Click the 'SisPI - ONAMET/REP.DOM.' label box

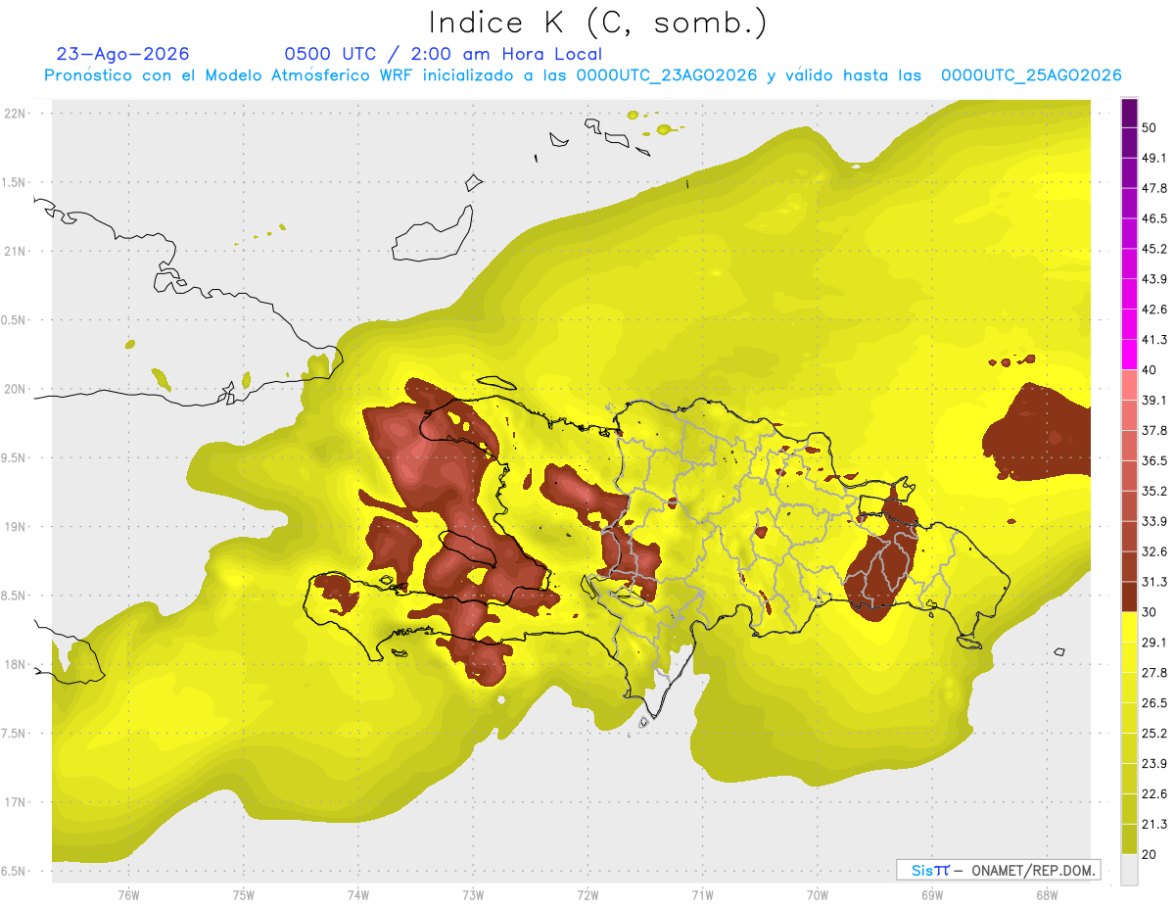(x=998, y=870)
